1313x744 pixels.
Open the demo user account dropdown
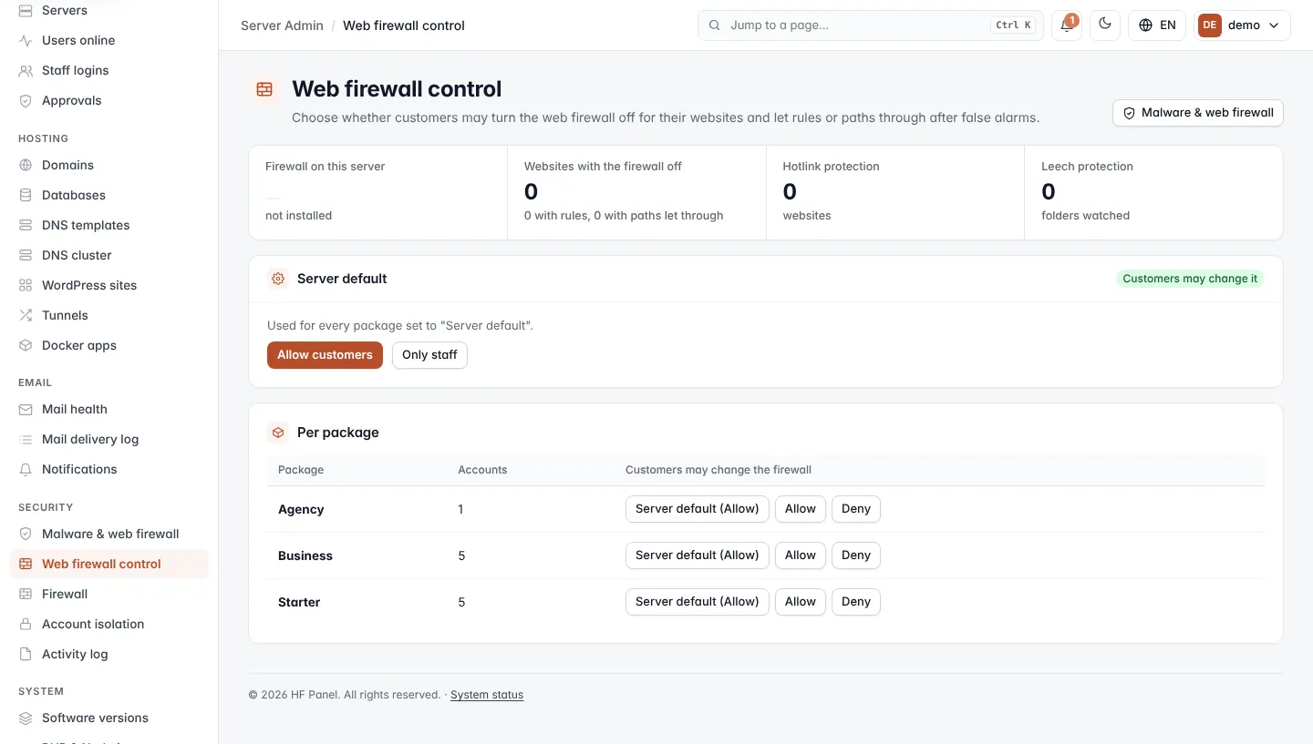pos(1243,25)
